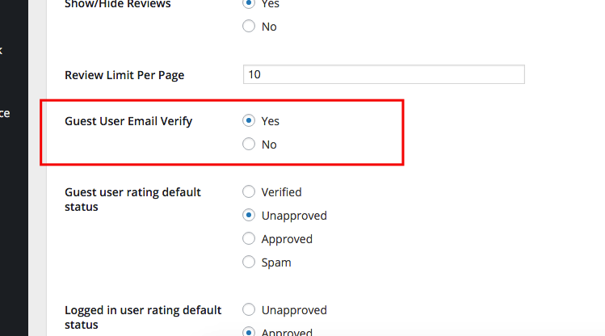Set guest user rating status to Approved

249,239
